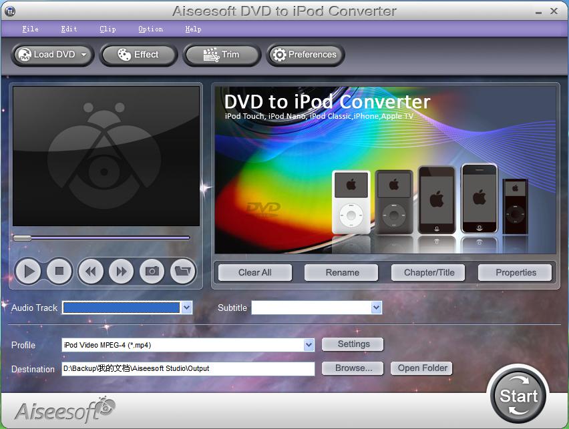Play the preview video
The width and height of the screenshot is (569, 429).
click(x=28, y=271)
